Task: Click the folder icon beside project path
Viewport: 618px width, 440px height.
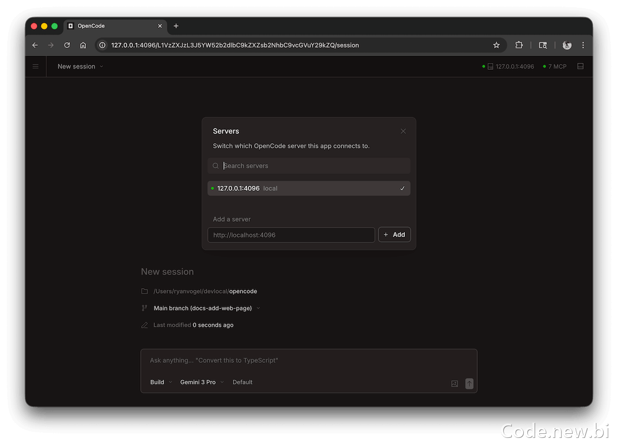Action: tap(145, 291)
